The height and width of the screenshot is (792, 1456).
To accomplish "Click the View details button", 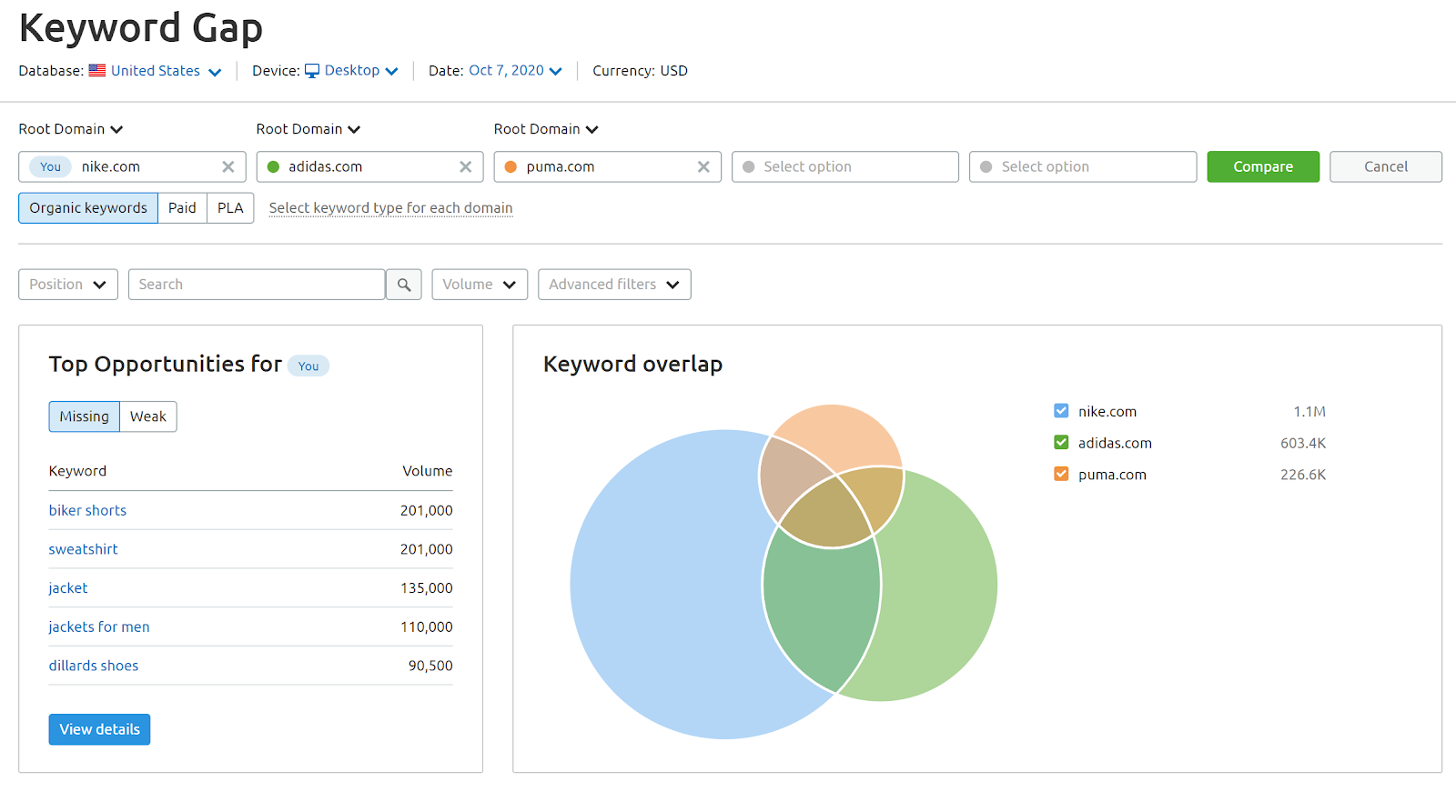I will tap(99, 729).
